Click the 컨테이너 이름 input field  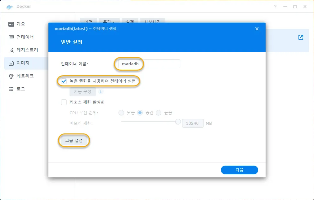click(149, 64)
